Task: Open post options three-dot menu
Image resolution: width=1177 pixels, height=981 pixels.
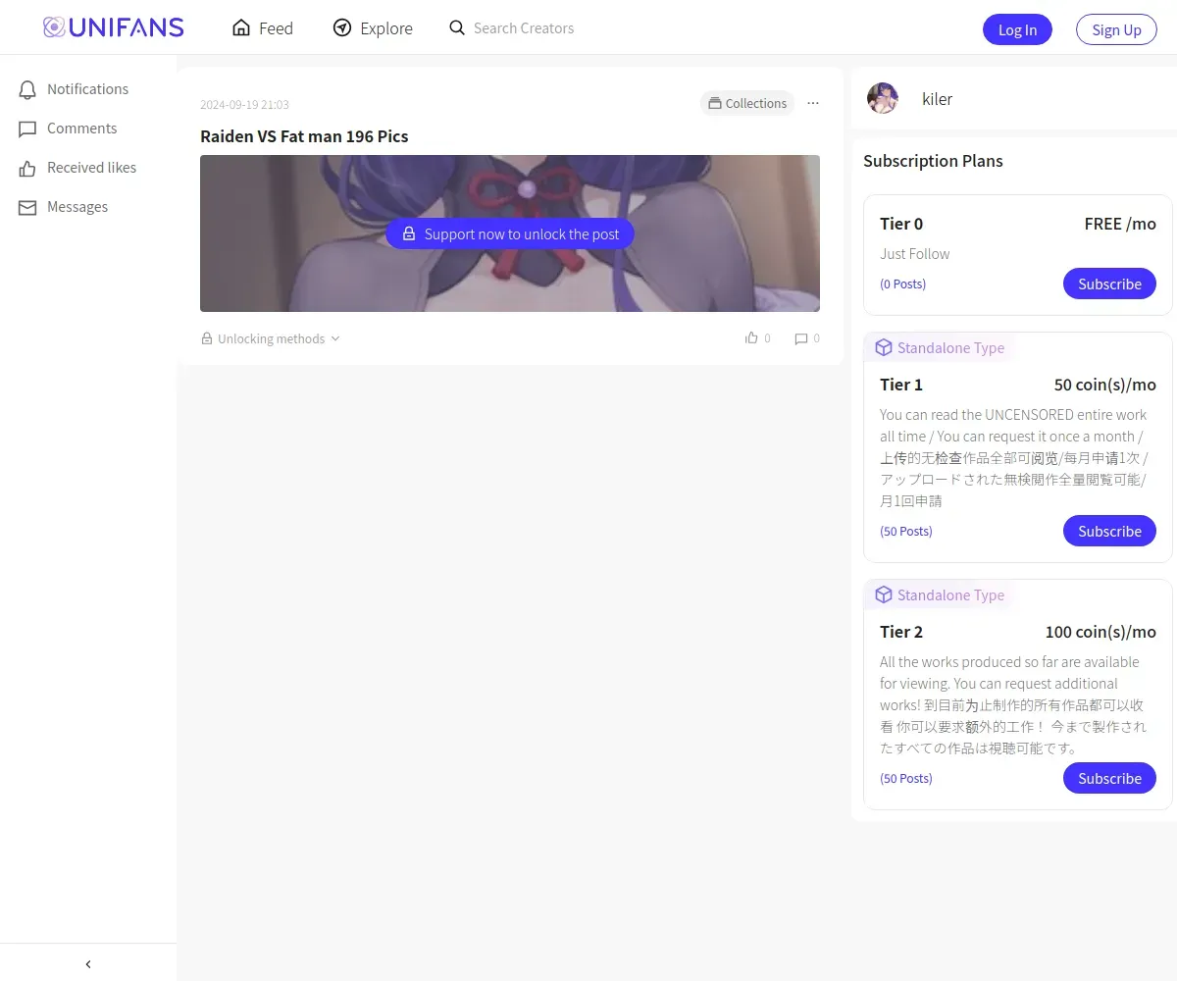Action: point(813,103)
